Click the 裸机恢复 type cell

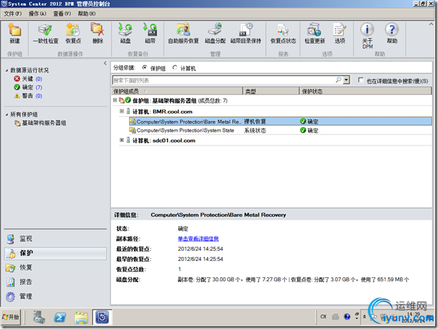255,122
